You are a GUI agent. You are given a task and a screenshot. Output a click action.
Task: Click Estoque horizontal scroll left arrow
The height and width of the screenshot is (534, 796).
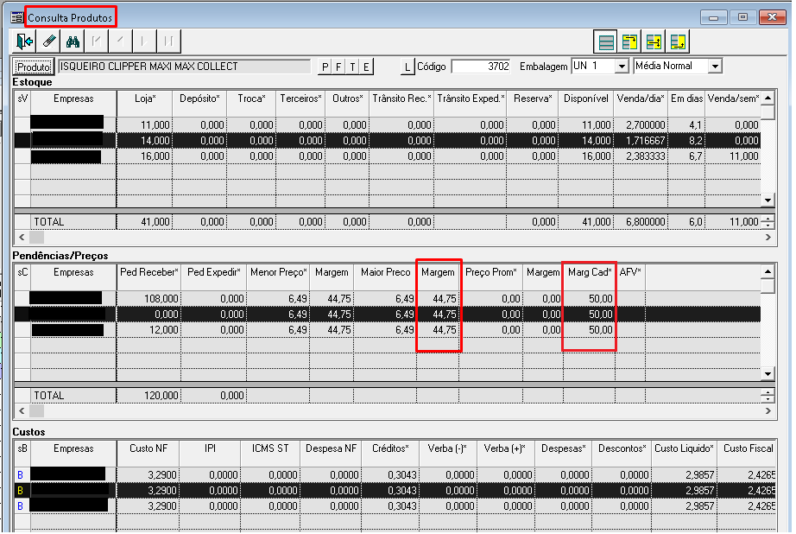tap(22, 237)
